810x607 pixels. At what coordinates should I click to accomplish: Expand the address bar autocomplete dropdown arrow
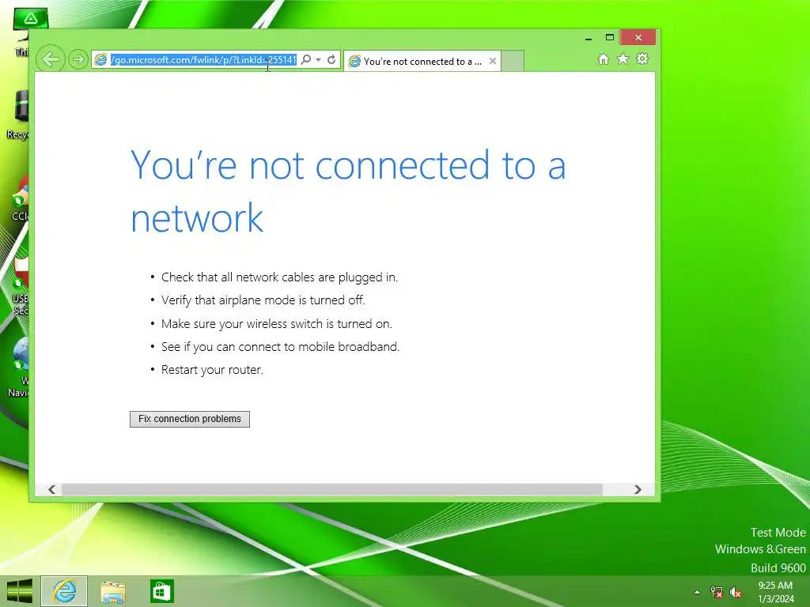pyautogui.click(x=318, y=60)
